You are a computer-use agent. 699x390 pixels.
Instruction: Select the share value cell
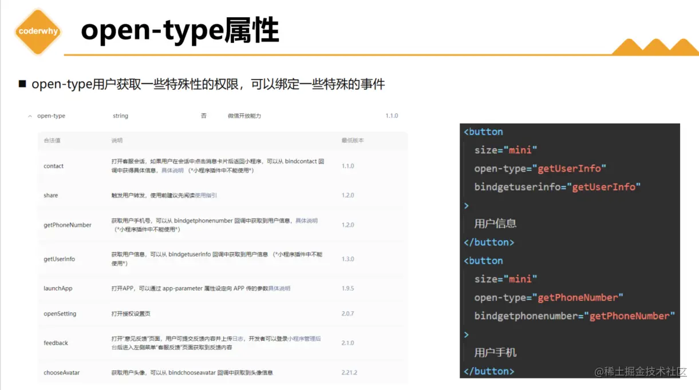[x=51, y=196]
